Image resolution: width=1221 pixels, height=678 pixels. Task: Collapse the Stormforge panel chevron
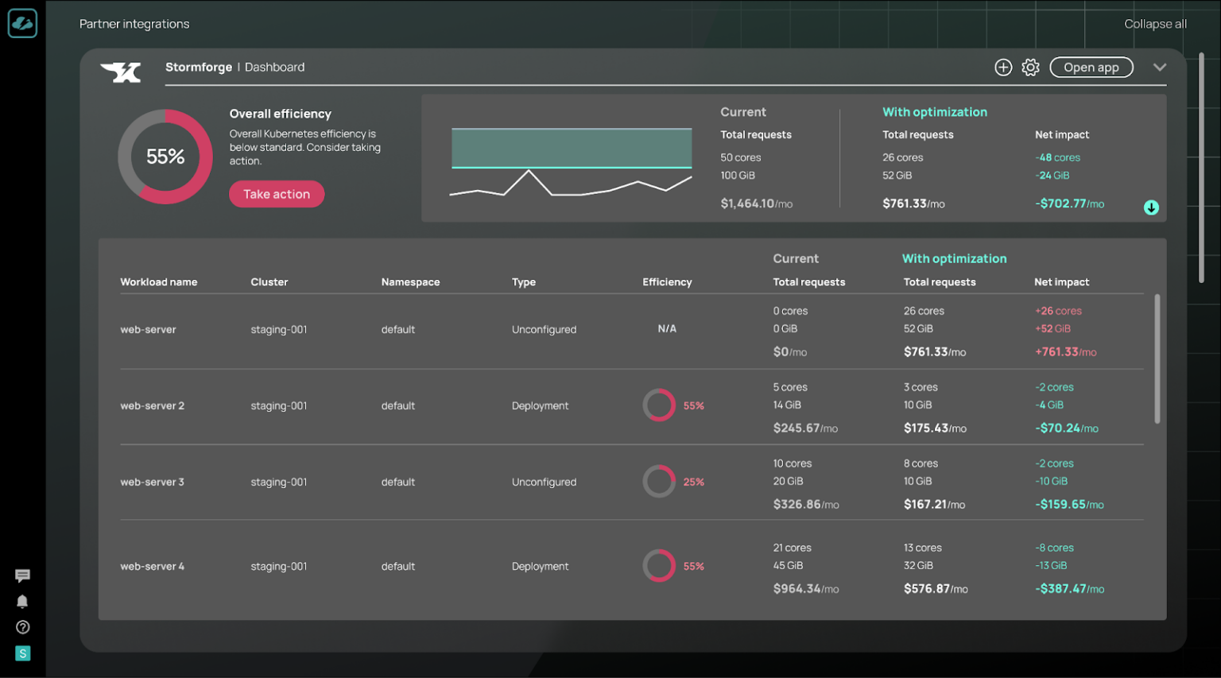tap(1160, 68)
